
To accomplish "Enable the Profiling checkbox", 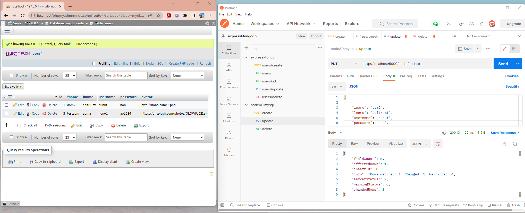I will 94,64.
